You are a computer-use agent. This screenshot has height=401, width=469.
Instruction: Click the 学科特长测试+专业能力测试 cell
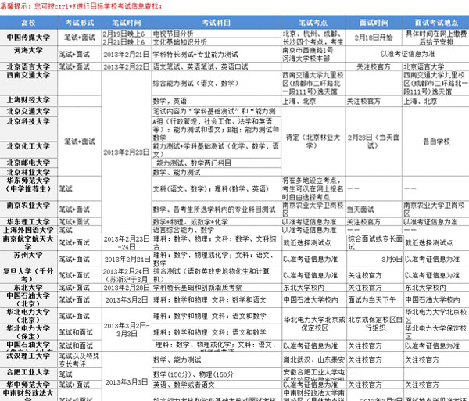[x=217, y=54]
